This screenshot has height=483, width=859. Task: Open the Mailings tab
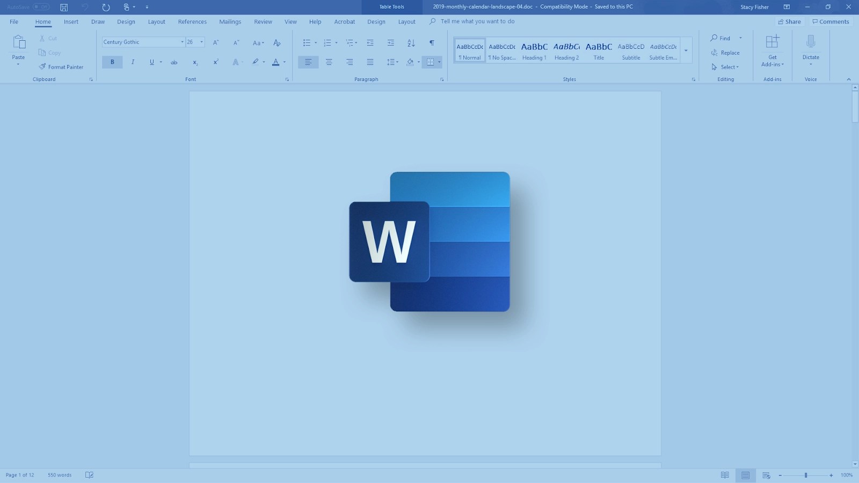[x=230, y=21]
